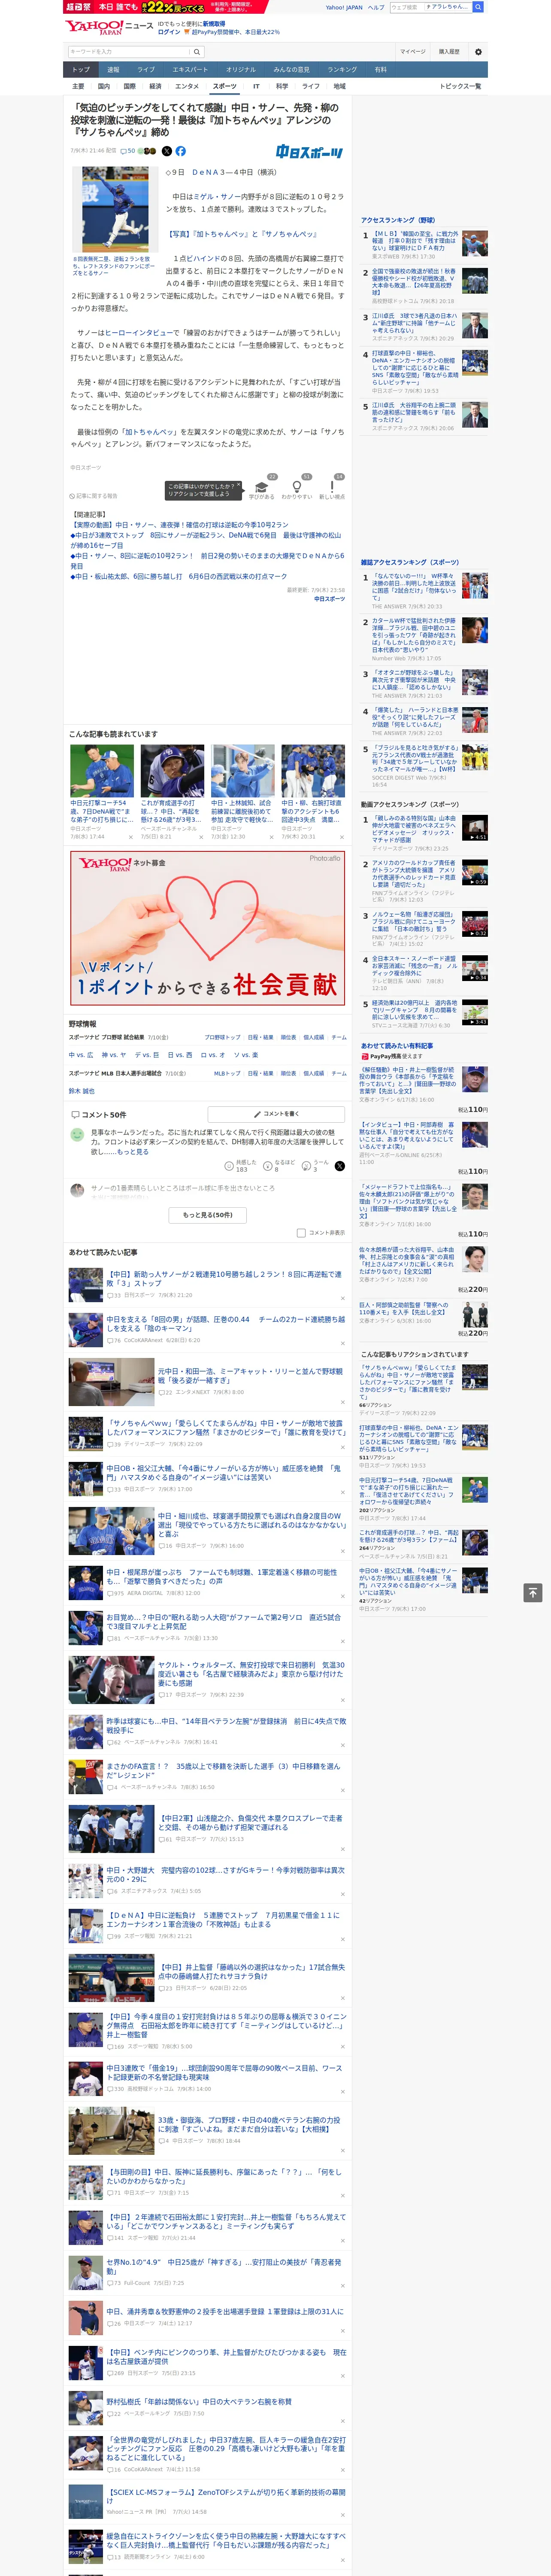Select the 経済 category tab
The image size is (551, 2576).
click(155, 87)
